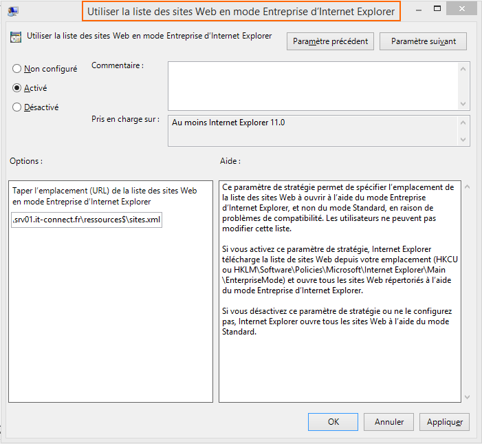
Task: Click the Aide panel scroll down arrow
Action: [468, 396]
